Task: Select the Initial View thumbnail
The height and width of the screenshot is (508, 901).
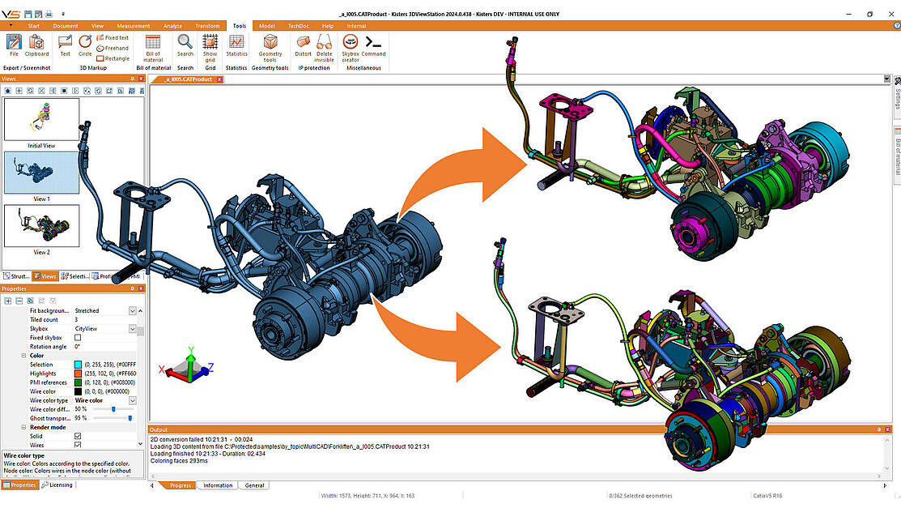Action: 41,119
